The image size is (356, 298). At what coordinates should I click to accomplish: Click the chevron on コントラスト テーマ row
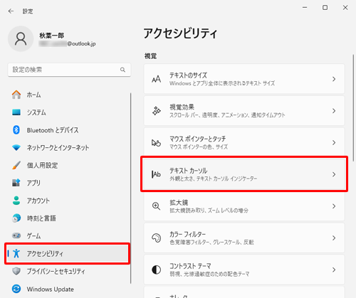(334, 270)
